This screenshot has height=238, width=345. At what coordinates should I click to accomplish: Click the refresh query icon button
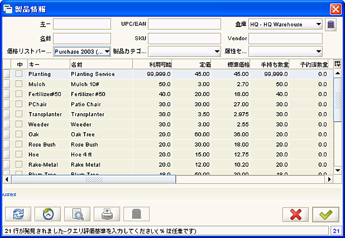(x=18, y=214)
